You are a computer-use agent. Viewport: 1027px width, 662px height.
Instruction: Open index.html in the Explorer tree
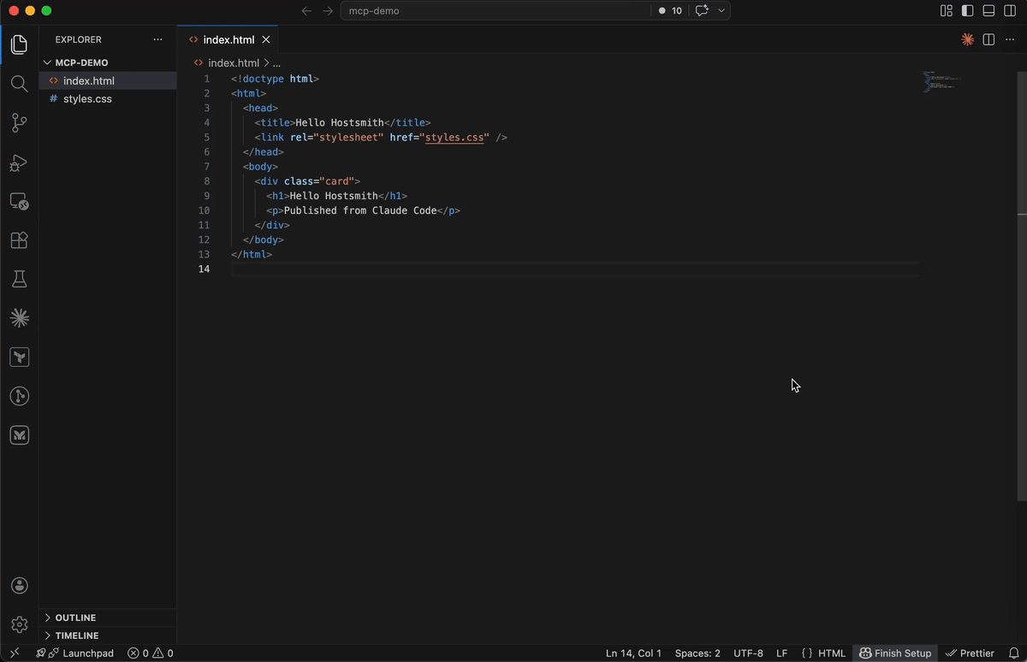pos(108,80)
